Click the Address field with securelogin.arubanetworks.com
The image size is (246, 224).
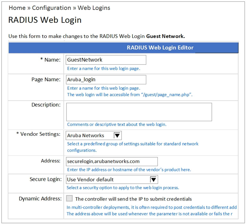tap(112, 161)
